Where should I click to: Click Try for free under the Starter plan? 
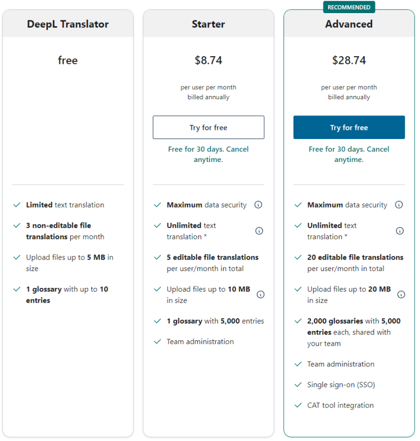point(208,127)
